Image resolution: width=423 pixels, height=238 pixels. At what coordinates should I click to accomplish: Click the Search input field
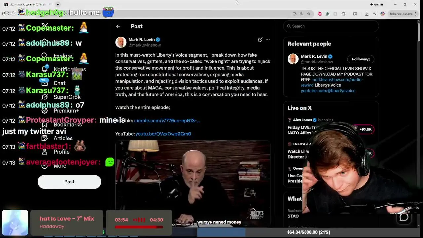(x=331, y=26)
